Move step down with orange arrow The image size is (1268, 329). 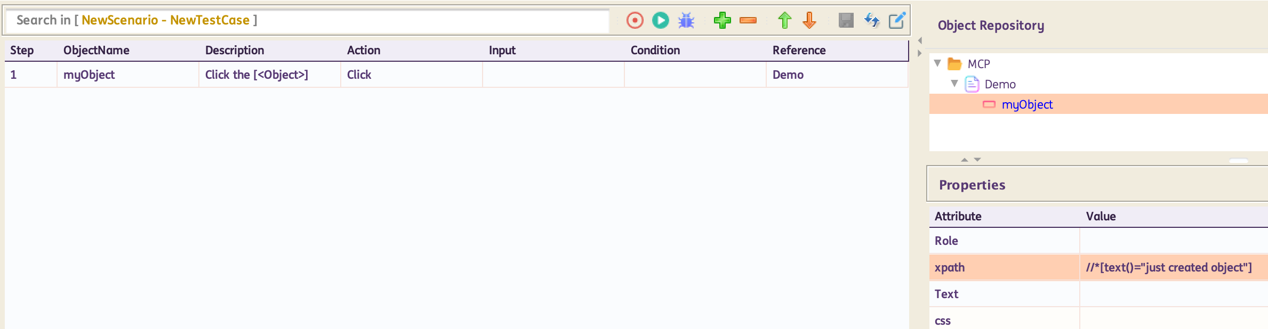click(809, 21)
